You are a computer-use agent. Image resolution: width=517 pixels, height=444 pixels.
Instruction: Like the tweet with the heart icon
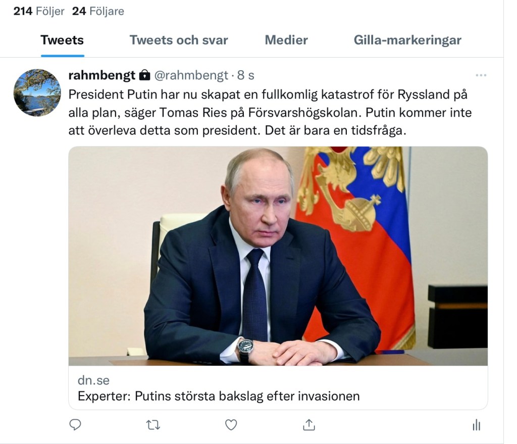click(231, 425)
